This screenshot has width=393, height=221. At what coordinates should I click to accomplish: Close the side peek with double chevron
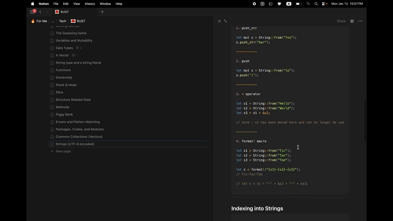[219, 21]
